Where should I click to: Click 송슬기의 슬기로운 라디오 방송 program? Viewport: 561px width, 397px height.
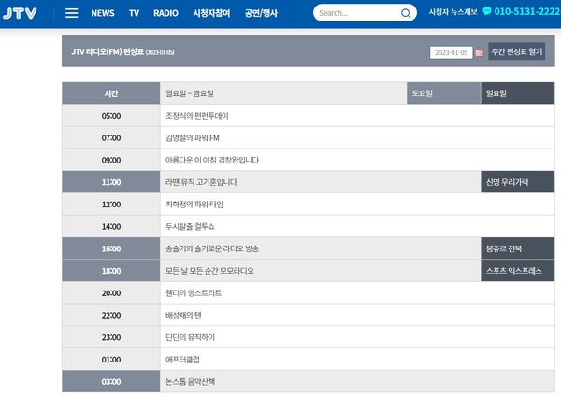tap(212, 248)
